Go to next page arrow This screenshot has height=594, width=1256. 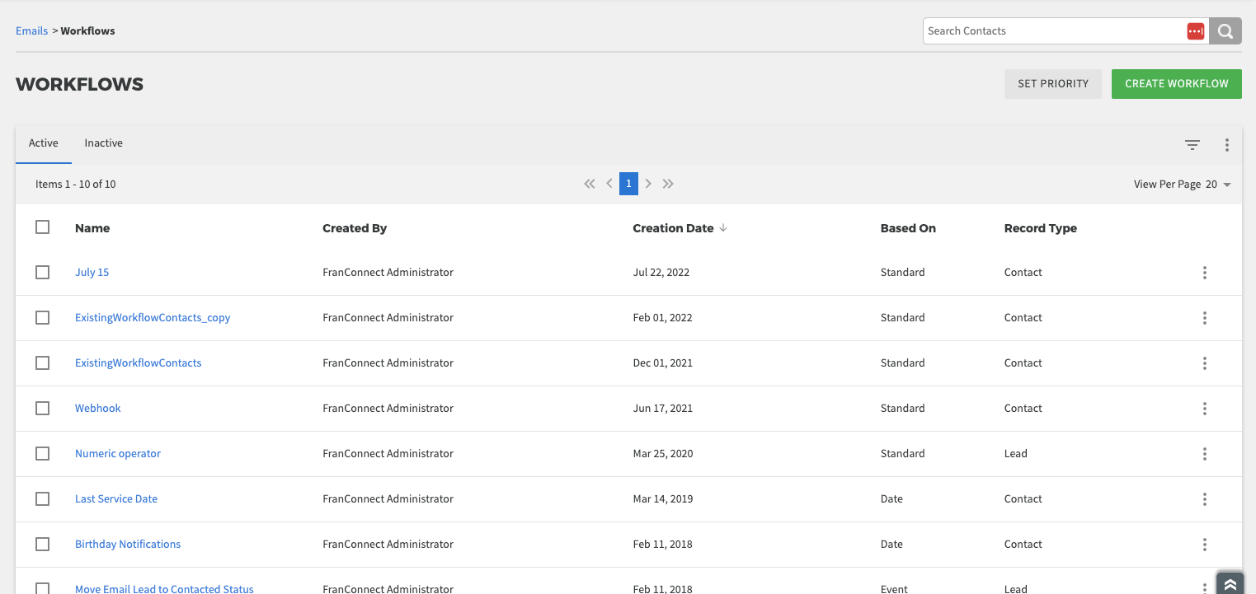tap(648, 184)
